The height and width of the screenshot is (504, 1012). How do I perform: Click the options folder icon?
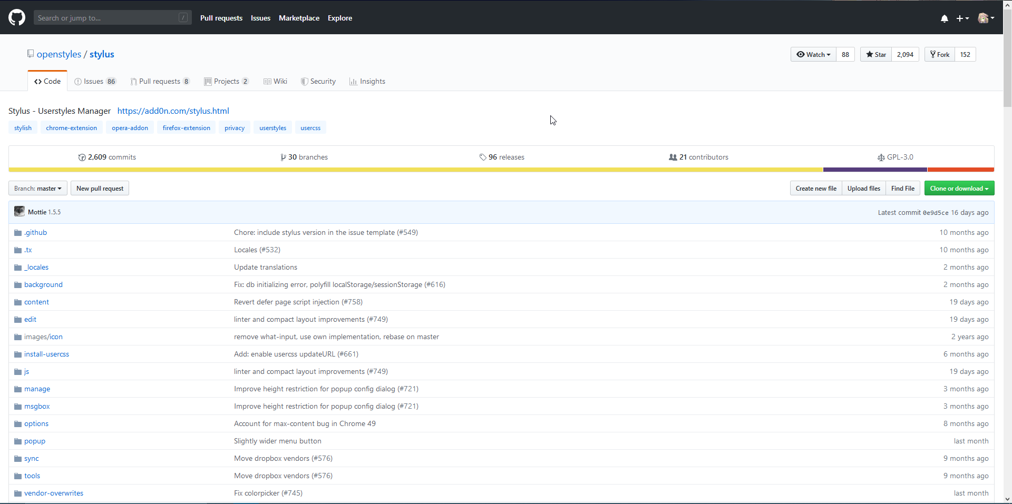point(18,424)
